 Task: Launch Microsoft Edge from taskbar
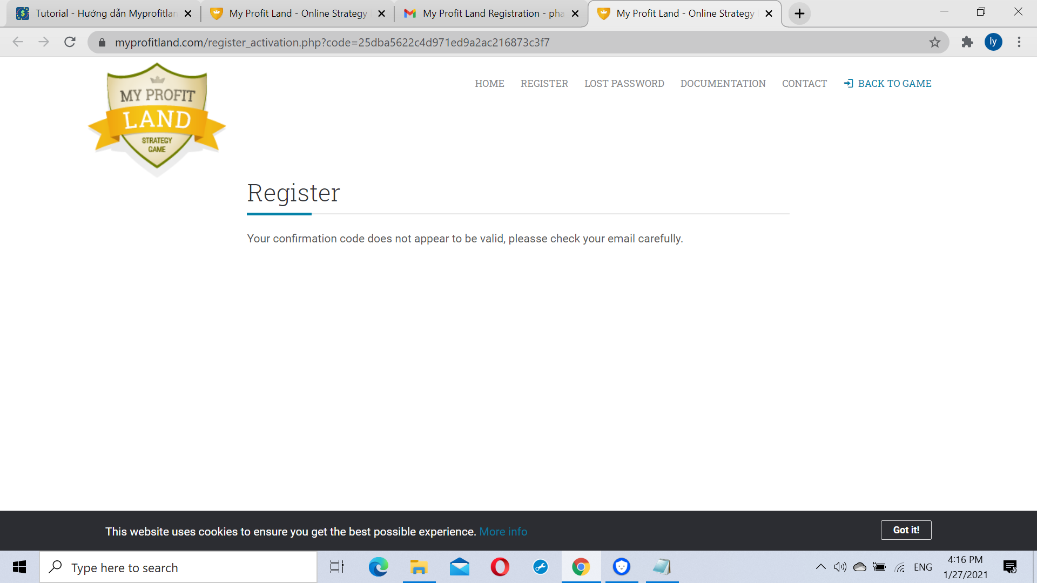tap(378, 567)
